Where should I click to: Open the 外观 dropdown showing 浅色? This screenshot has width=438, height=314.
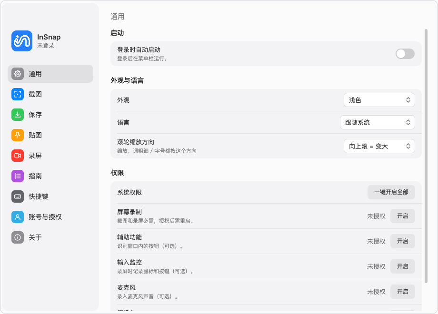click(x=379, y=100)
